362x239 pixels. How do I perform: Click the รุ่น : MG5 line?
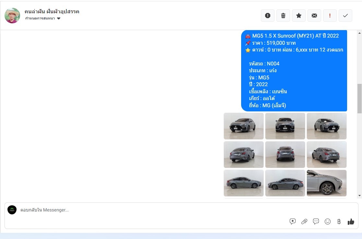tap(259, 77)
